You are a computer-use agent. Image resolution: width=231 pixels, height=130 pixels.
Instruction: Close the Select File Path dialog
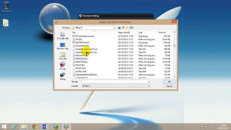coord(174,22)
